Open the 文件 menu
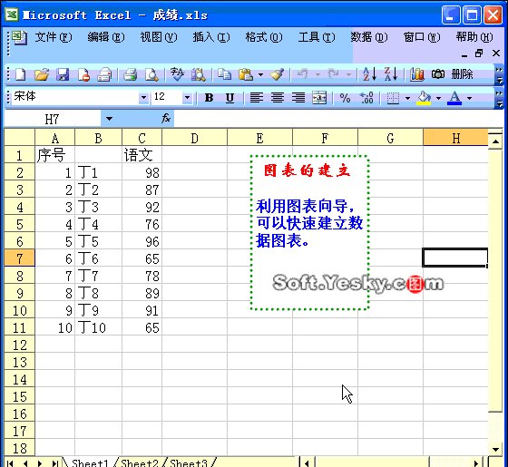 [x=54, y=37]
